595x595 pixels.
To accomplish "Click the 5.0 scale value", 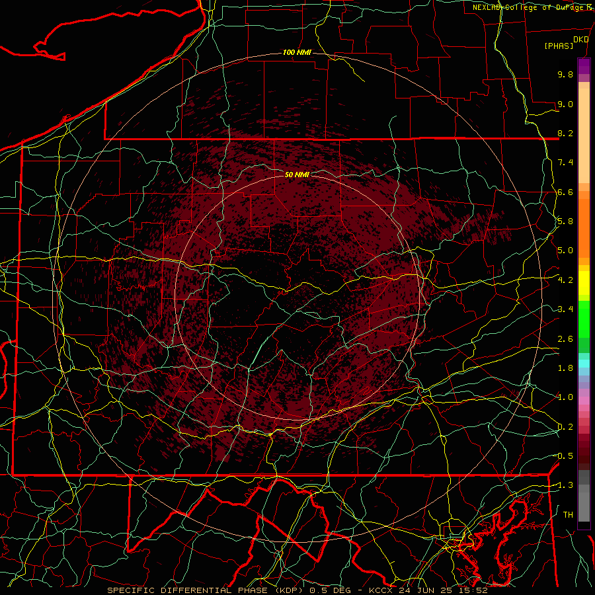I will pos(565,251).
